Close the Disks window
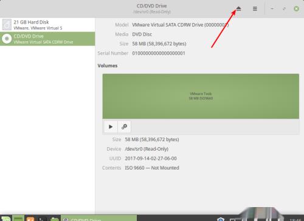Viewport: 304px width, 221px height. (296, 8)
